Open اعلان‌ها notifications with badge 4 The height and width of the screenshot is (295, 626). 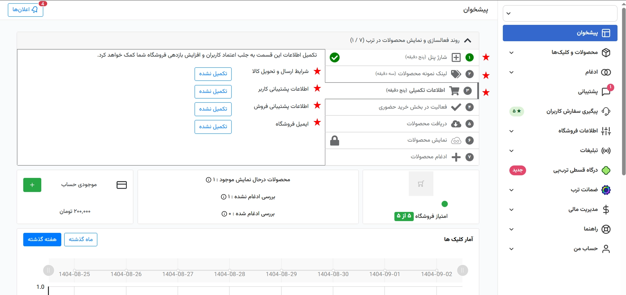pos(25,10)
